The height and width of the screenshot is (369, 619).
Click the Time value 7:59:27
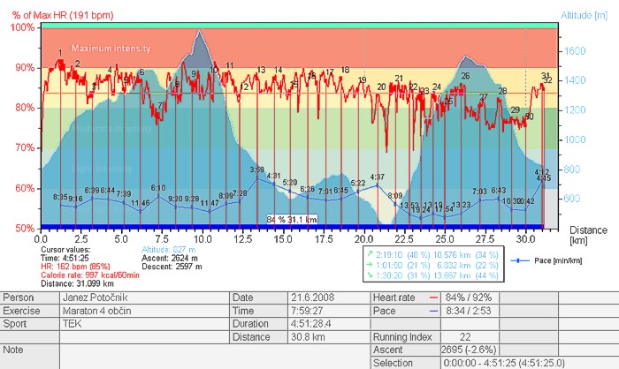click(x=329, y=311)
